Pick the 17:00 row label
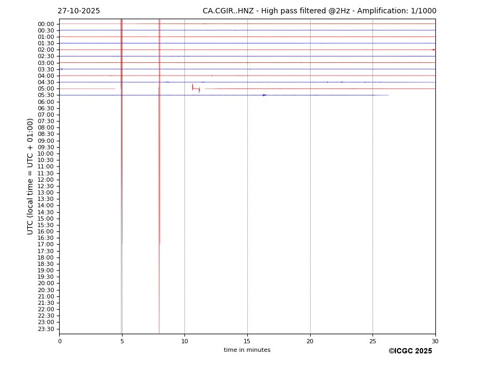The width and height of the screenshot is (494, 371). pos(46,245)
